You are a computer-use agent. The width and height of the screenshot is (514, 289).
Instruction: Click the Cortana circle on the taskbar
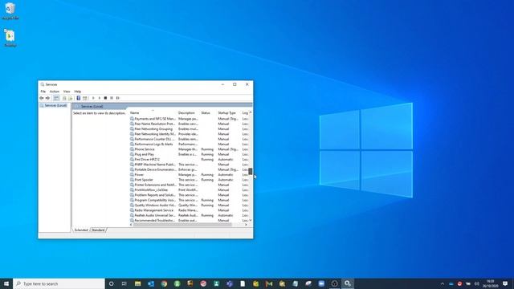pos(112,283)
